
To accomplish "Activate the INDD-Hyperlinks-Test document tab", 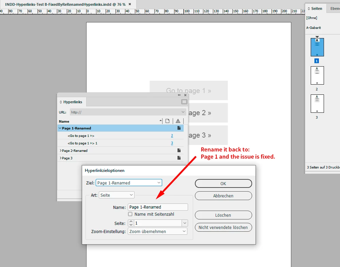I will [65, 4].
